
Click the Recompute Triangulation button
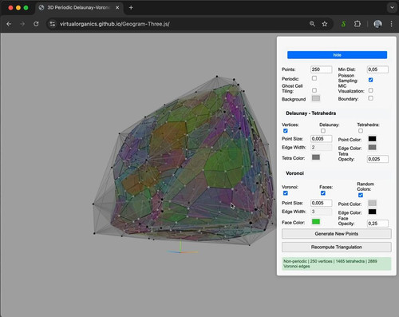337,247
